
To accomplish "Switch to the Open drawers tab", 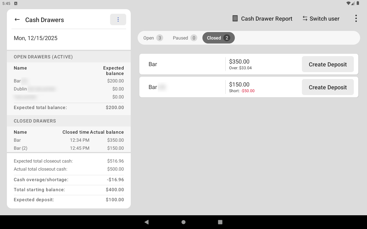I will point(153,38).
